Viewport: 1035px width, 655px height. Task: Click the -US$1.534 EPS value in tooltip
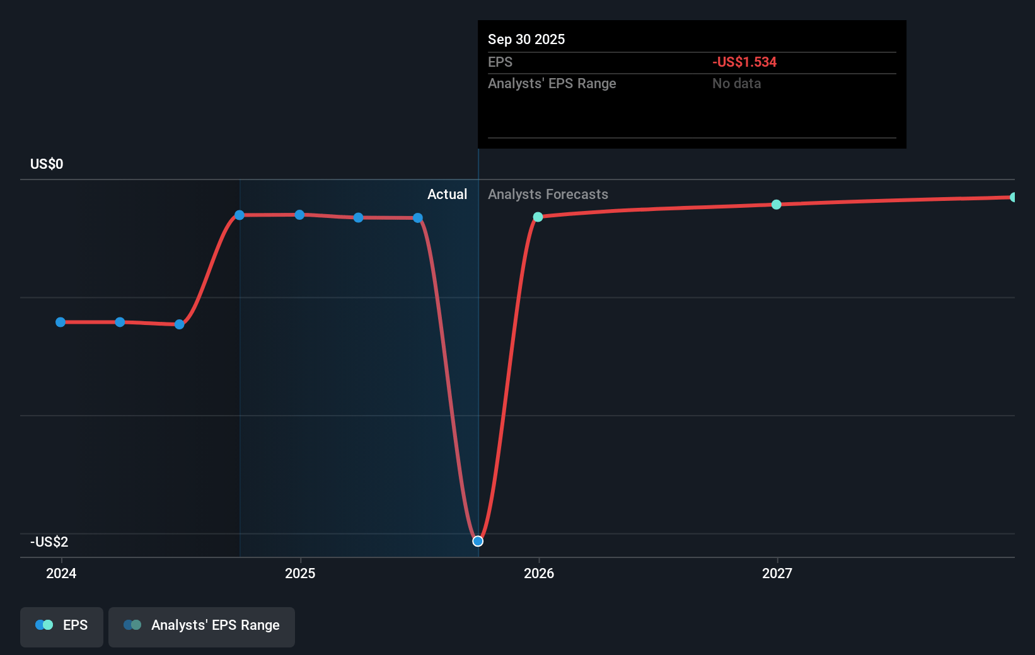[744, 62]
